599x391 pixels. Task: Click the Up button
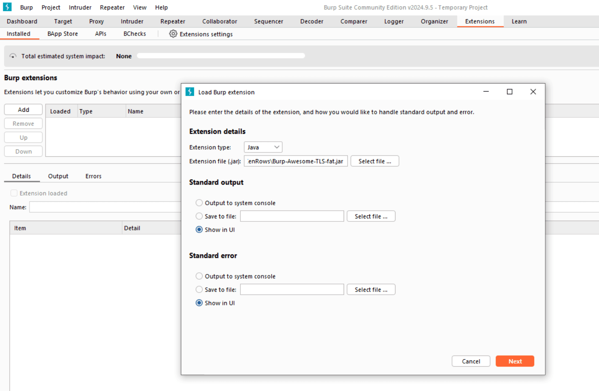coord(24,137)
